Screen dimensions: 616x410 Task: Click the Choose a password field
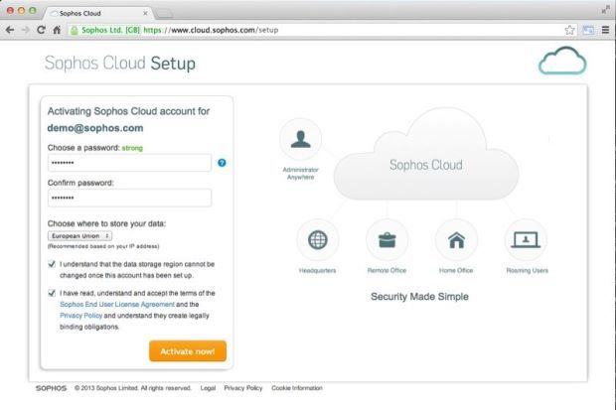coord(129,163)
